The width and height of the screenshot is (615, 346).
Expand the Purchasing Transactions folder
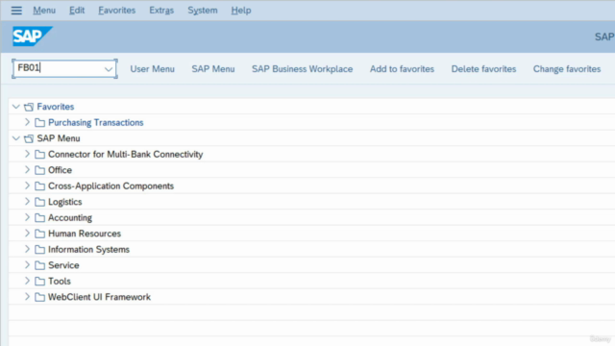point(27,122)
